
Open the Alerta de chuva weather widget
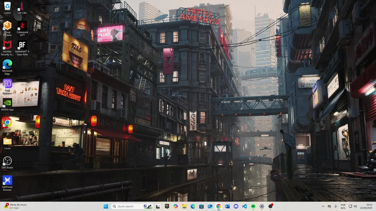[15, 206]
